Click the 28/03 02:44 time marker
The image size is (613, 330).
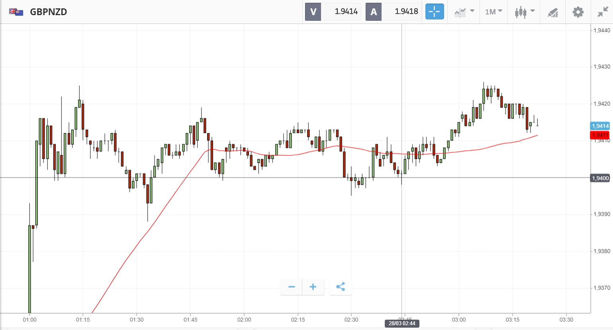click(402, 323)
